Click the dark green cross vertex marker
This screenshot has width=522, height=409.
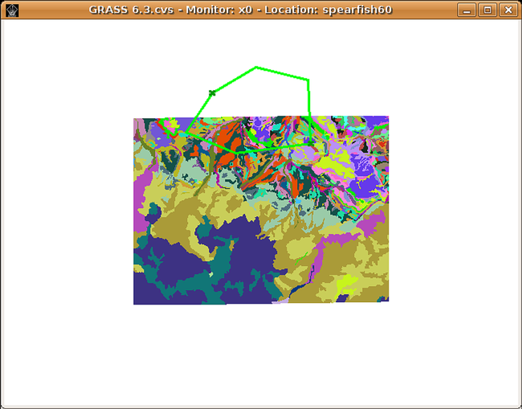(212, 93)
